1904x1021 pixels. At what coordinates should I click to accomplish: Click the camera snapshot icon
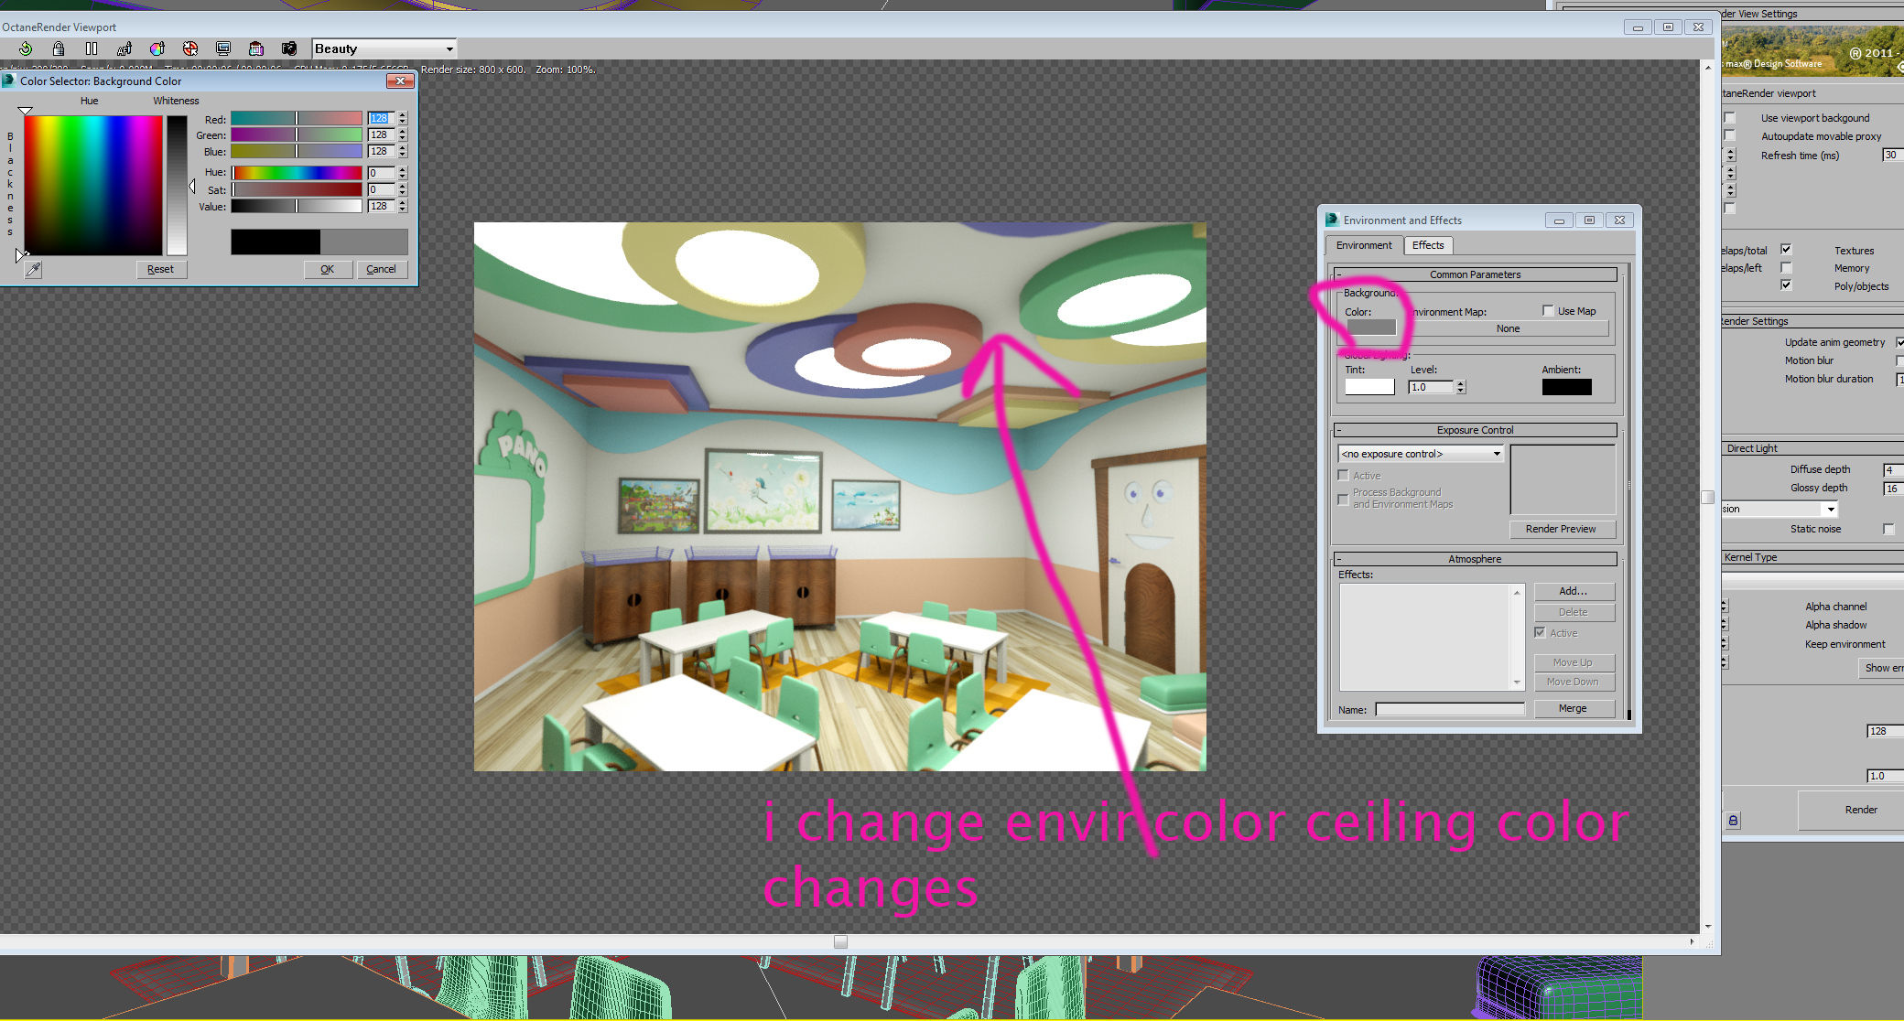[x=289, y=48]
